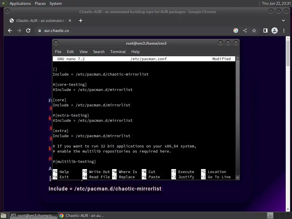Expand the Chrome tab search chevron
Image resolution: width=292 pixels, height=219 pixels.
point(283,21)
